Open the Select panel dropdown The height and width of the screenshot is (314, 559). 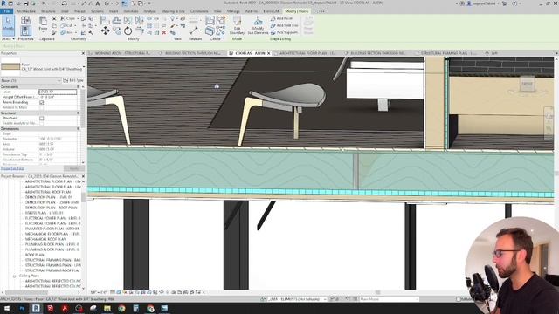pos(8,38)
